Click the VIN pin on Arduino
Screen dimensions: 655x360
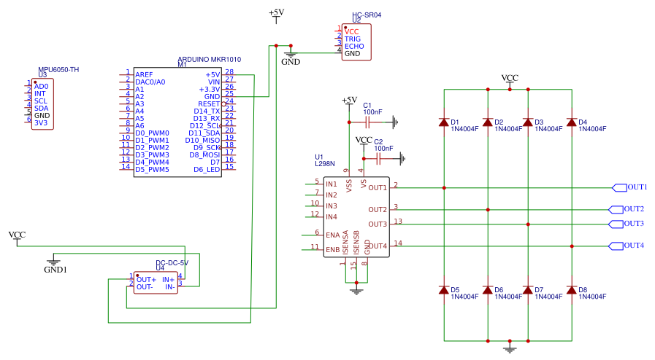214,82
